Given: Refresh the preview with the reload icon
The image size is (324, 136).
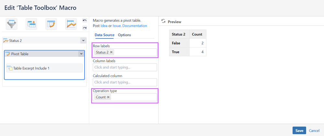Looking at the screenshot, I should (163, 21).
